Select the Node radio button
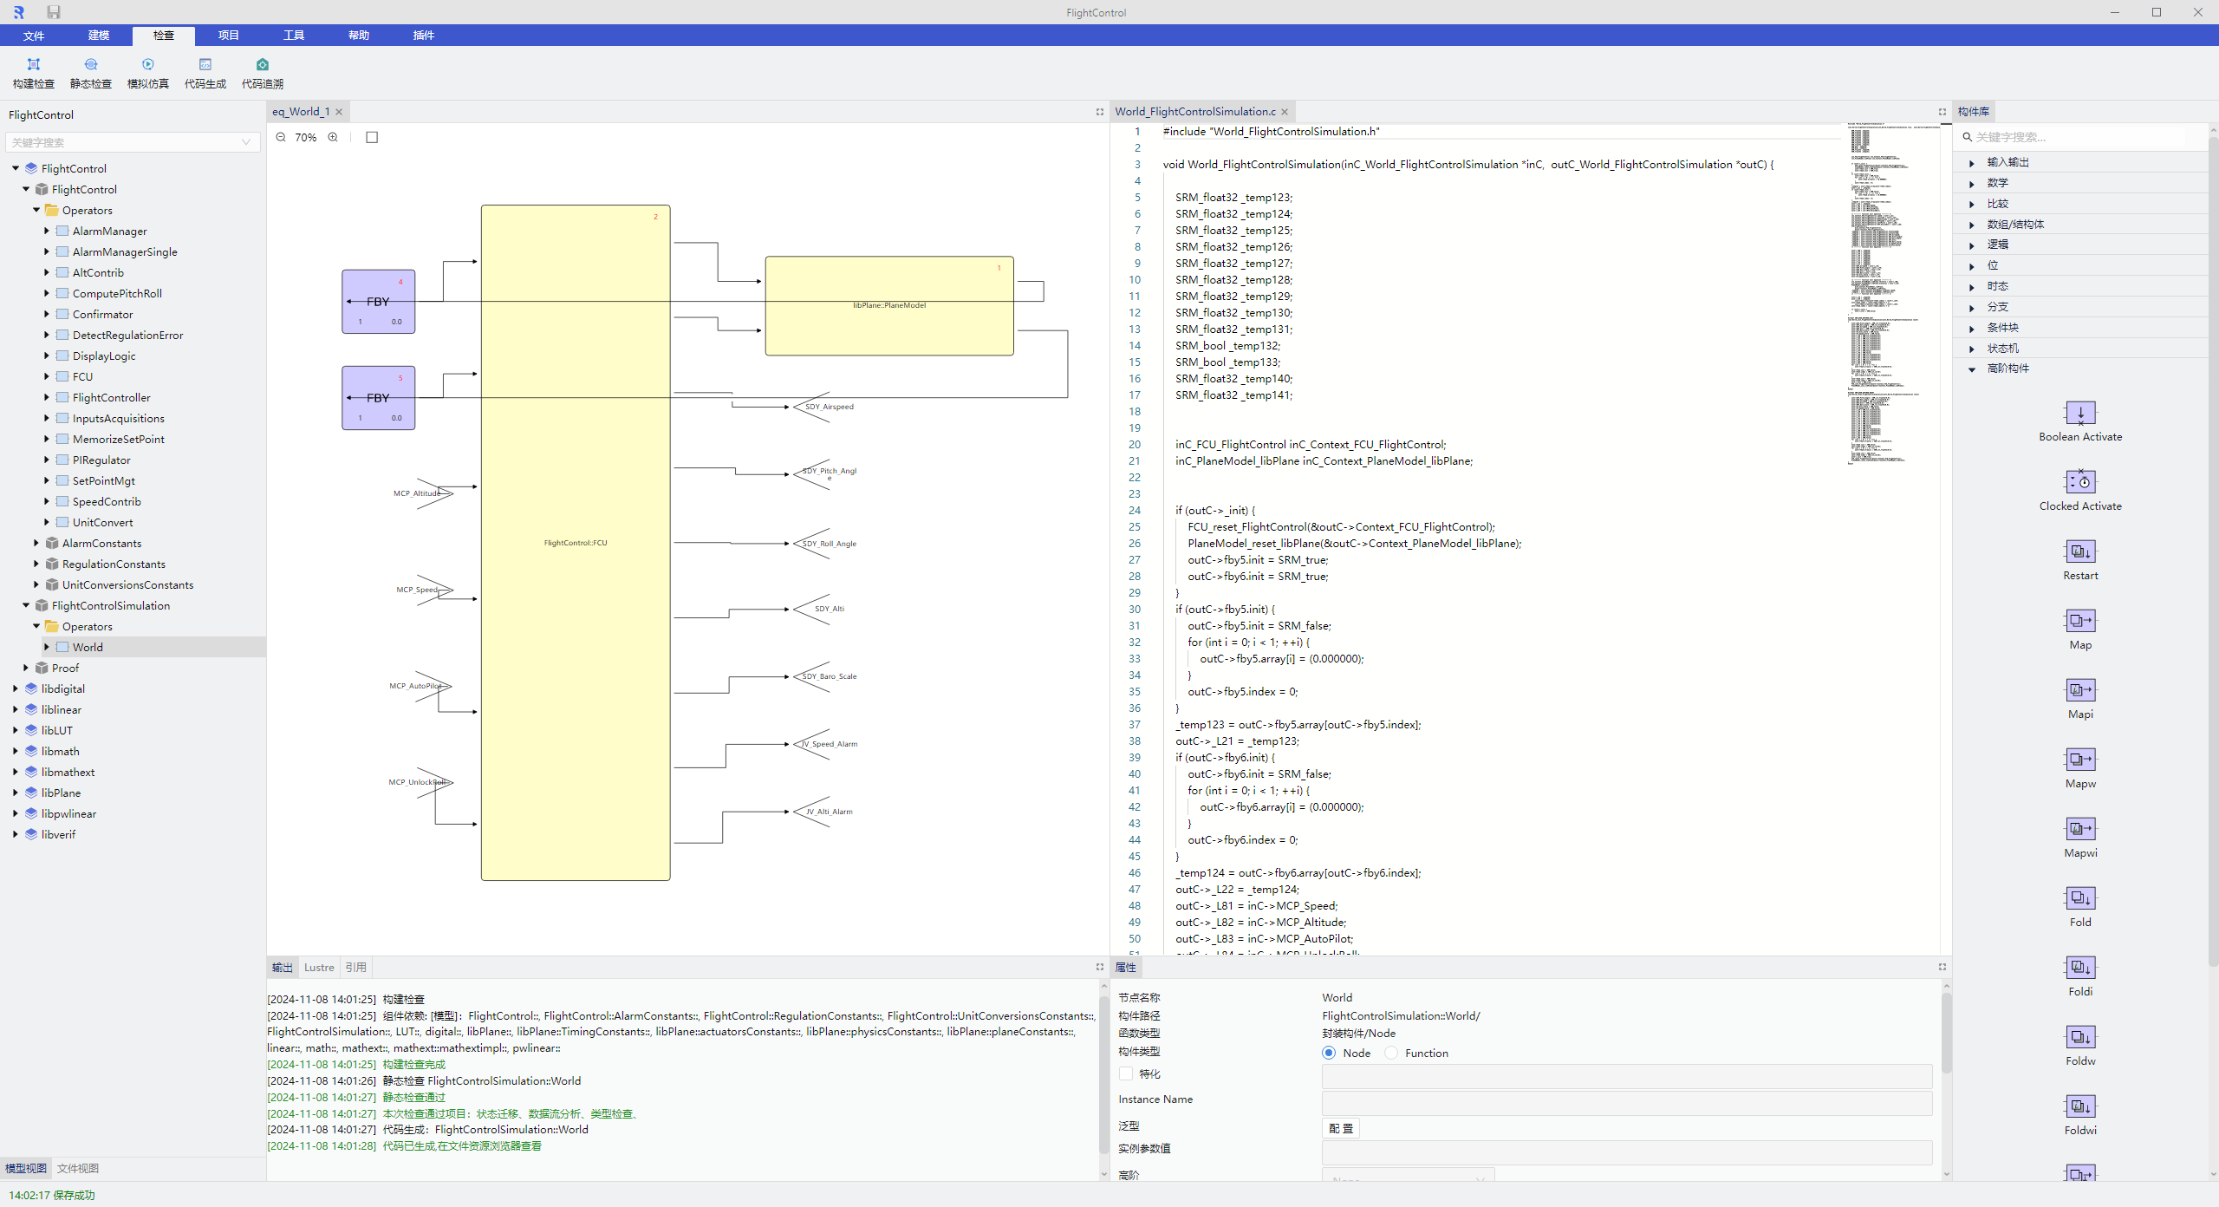Screen dimensions: 2219x1207 point(1329,1053)
